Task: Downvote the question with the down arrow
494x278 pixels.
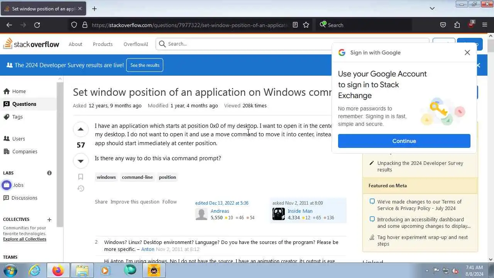Action: [81, 161]
